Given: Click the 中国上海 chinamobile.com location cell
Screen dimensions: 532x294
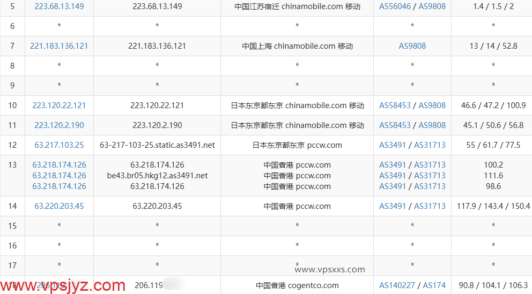Looking at the screenshot, I should (297, 46).
